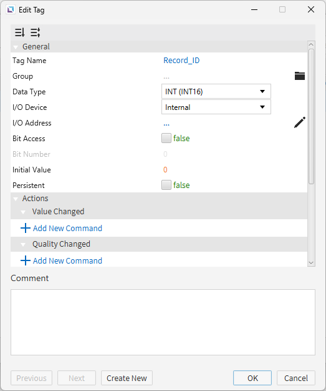Collapse the Value Changed group
Screen dimensions: 326x391
[23, 212]
